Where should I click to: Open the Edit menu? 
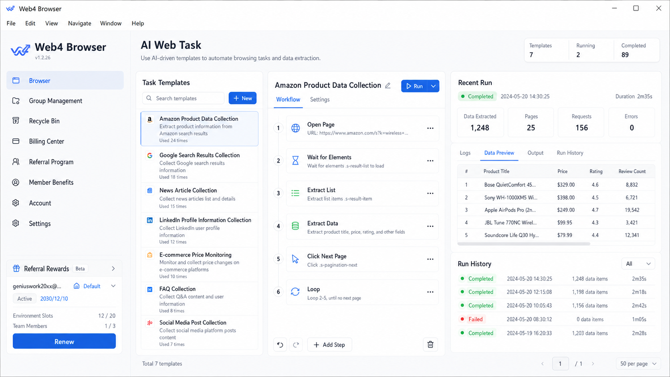pyautogui.click(x=30, y=23)
